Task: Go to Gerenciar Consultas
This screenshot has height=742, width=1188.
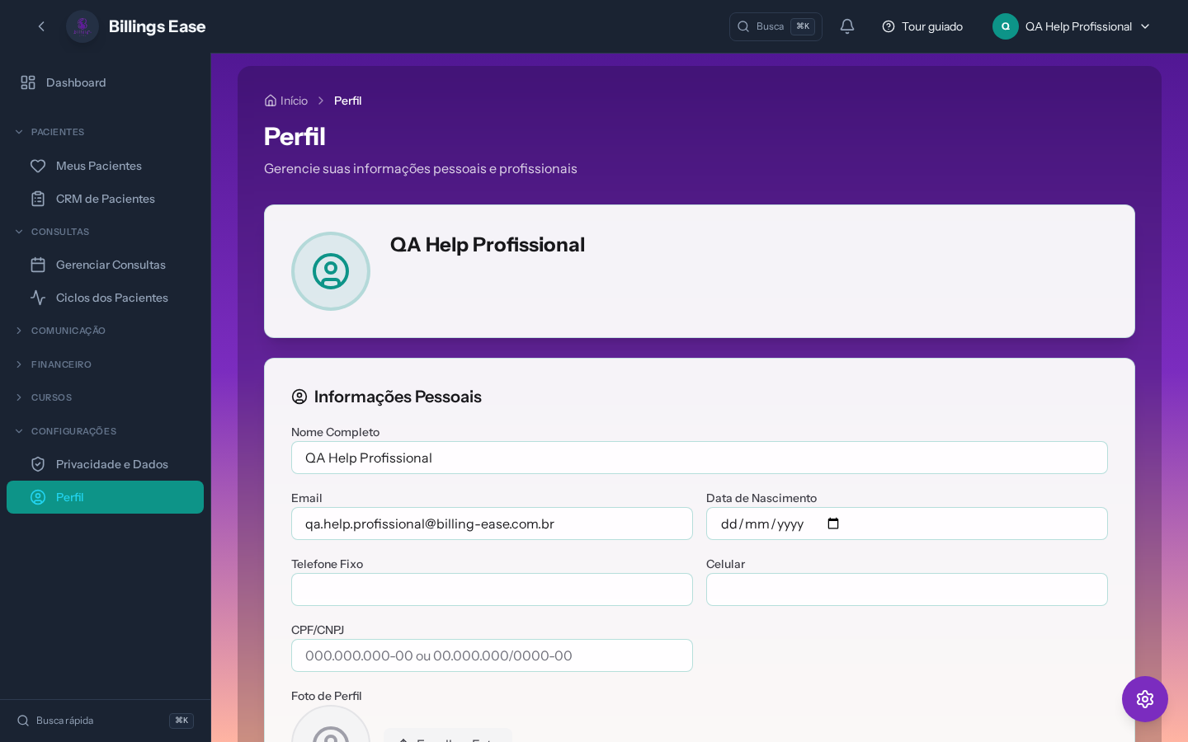Action: tap(111, 265)
